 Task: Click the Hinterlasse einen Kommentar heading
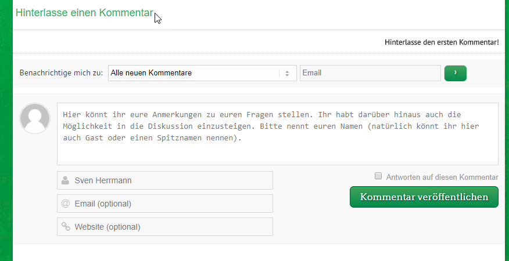pyautogui.click(x=84, y=13)
